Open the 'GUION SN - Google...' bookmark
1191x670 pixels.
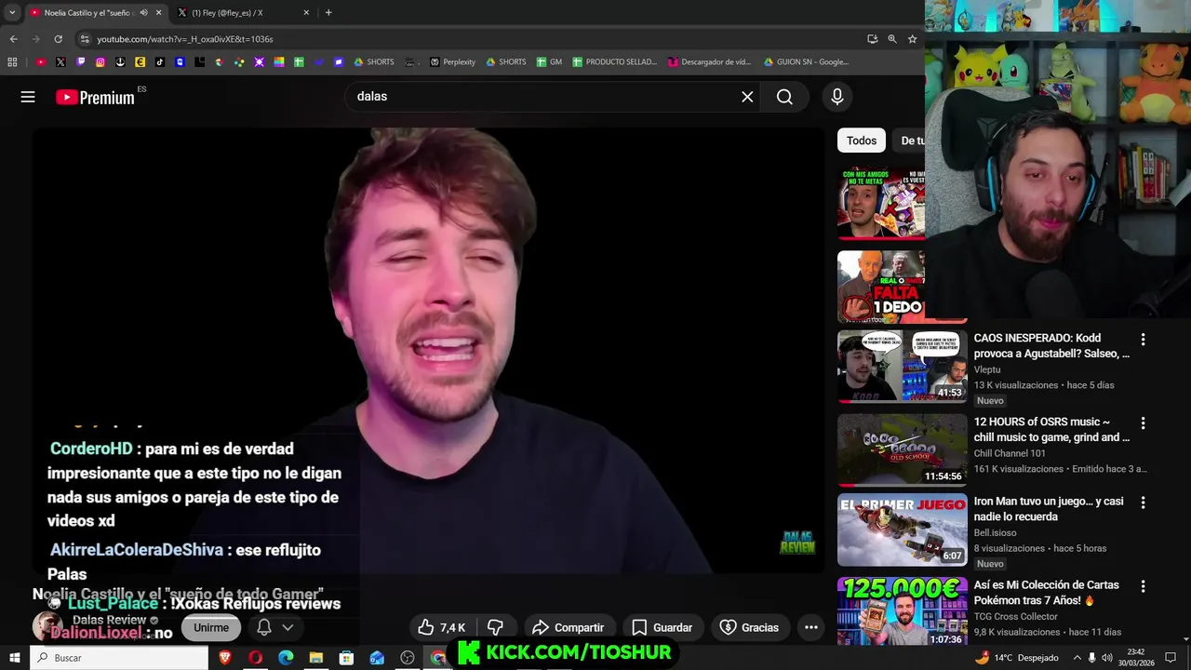pyautogui.click(x=806, y=62)
